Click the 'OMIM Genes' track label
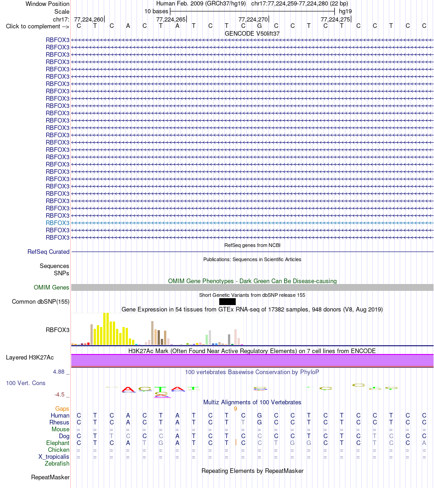 coord(51,287)
